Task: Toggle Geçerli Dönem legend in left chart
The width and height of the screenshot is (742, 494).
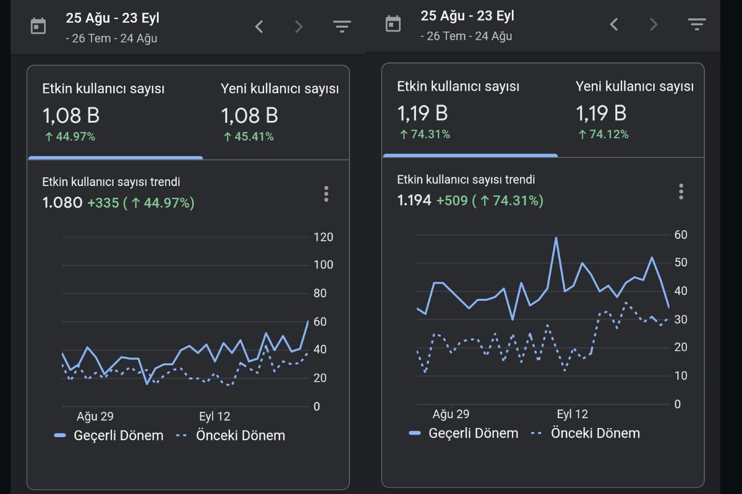Action: point(109,435)
